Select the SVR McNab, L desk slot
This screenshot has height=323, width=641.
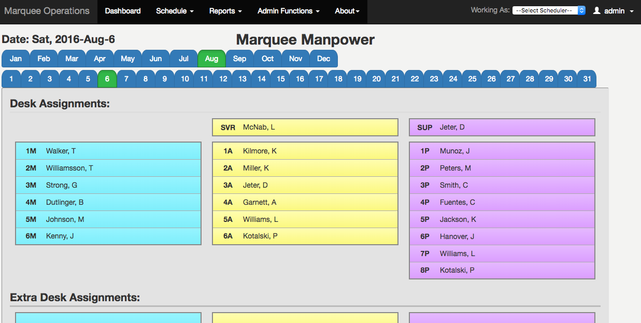(305, 128)
